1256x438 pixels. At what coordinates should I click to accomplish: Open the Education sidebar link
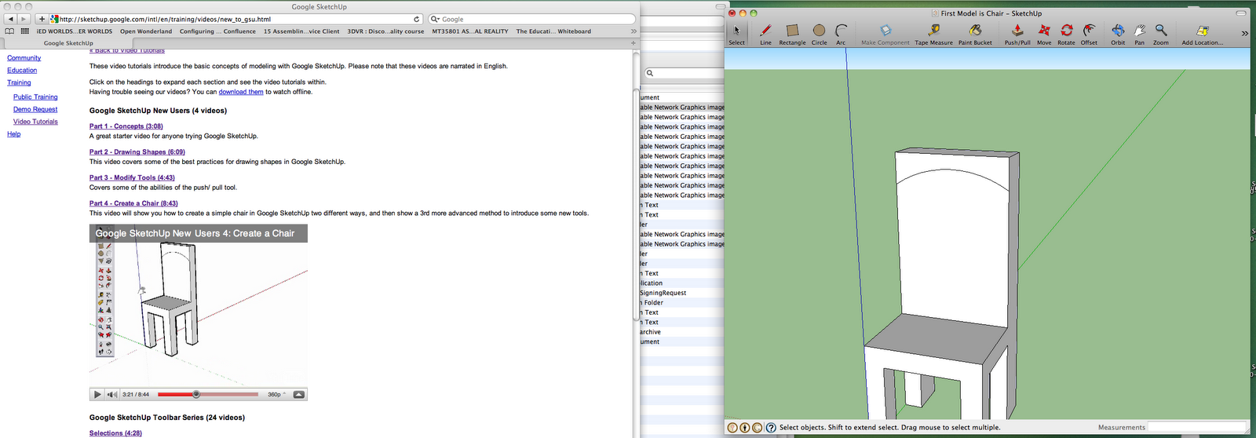(22, 71)
